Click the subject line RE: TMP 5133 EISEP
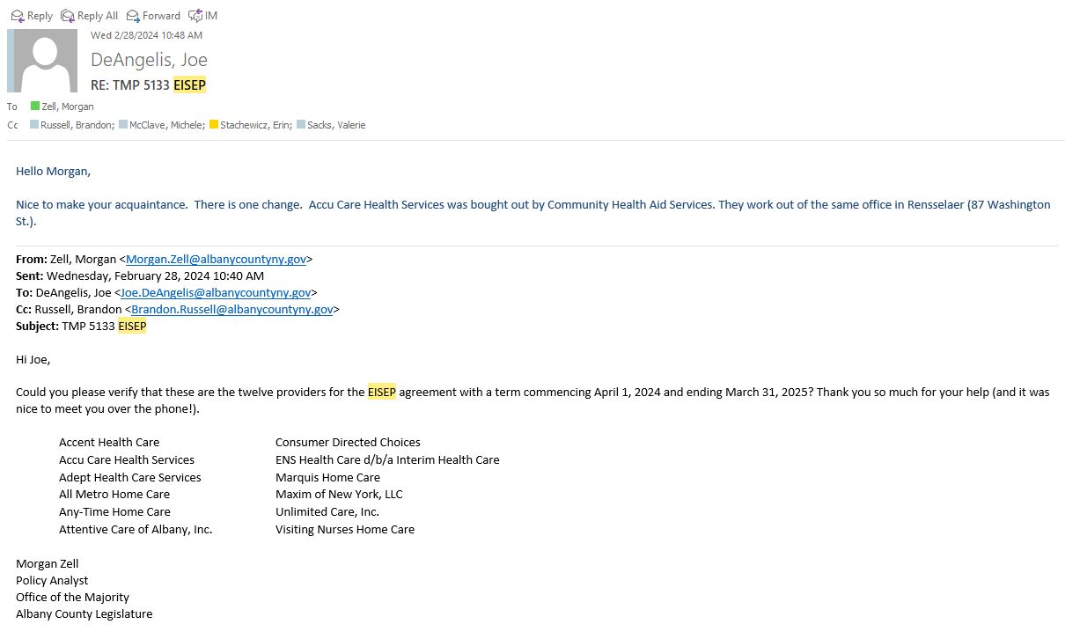The width and height of the screenshot is (1065, 639). point(148,85)
